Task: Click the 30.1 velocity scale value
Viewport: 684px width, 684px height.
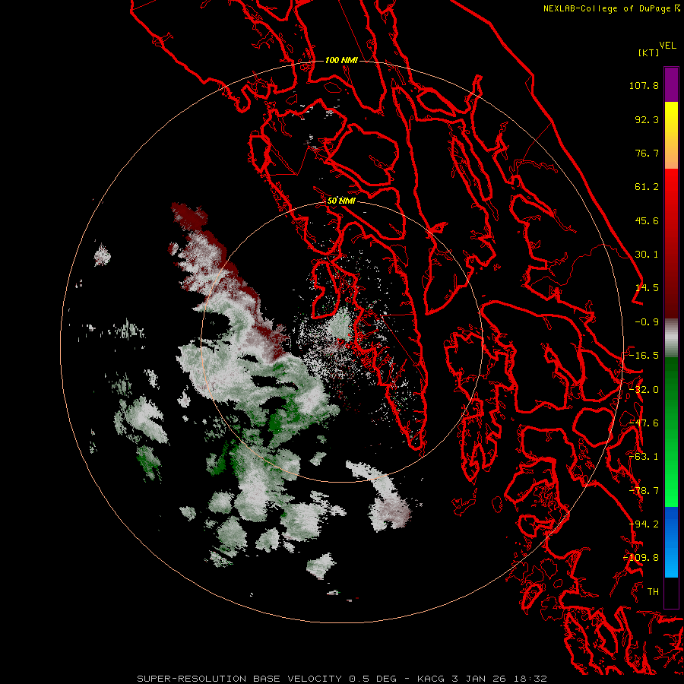Action: pyautogui.click(x=647, y=255)
